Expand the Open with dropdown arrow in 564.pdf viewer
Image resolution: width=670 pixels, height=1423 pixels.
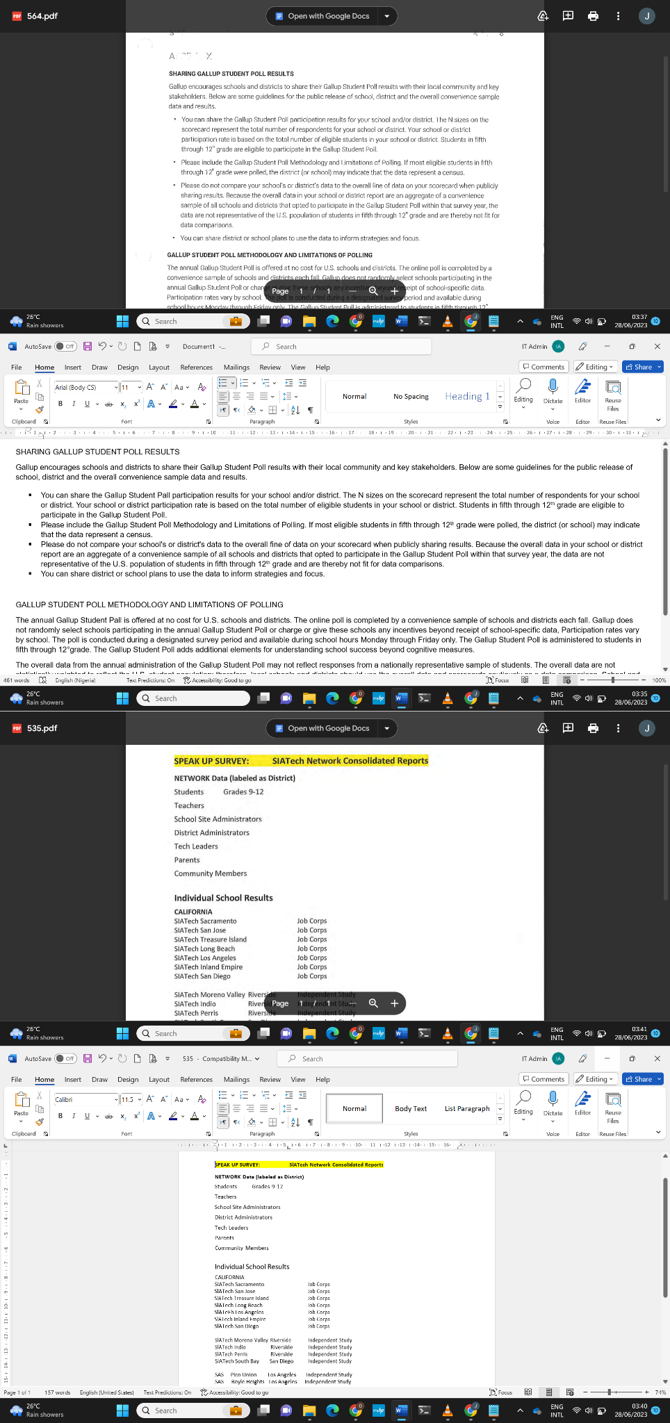(386, 16)
